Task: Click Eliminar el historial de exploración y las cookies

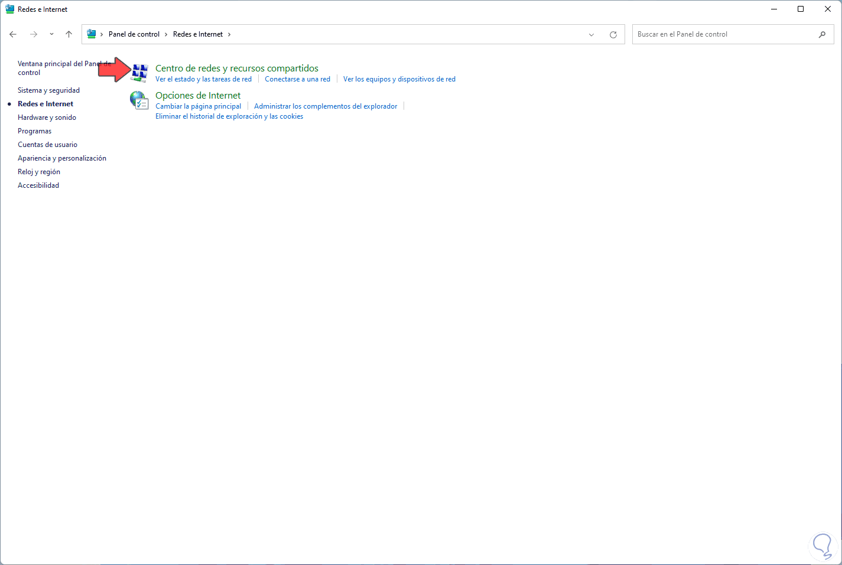Action: coord(229,116)
